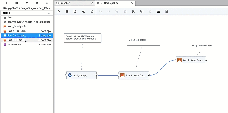Open the doc folder

click(x=27, y=18)
